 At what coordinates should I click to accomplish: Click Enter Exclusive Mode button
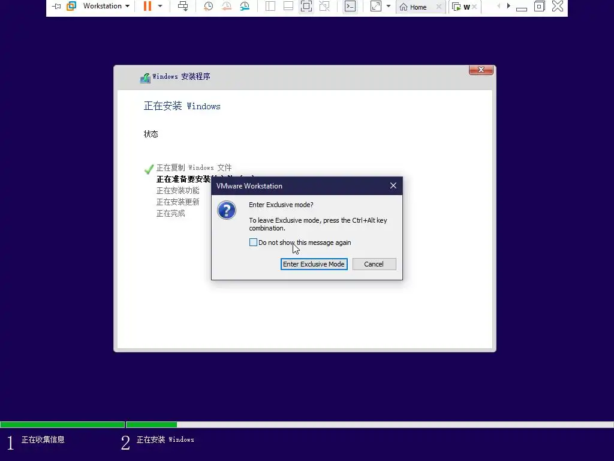(314, 264)
